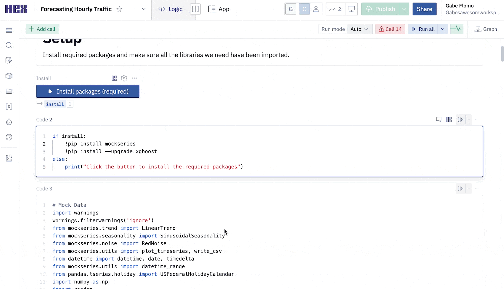
Task: Open Code 2 more options ellipsis
Action: [478, 120]
